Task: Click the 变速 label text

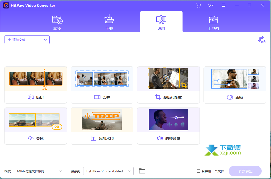Action: point(40,138)
